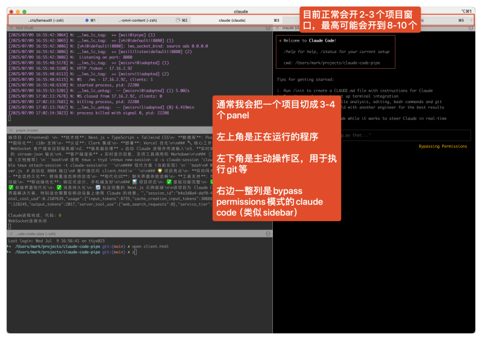Close the pnpm (node) pane
The image size is (482, 340).
coord(11,130)
